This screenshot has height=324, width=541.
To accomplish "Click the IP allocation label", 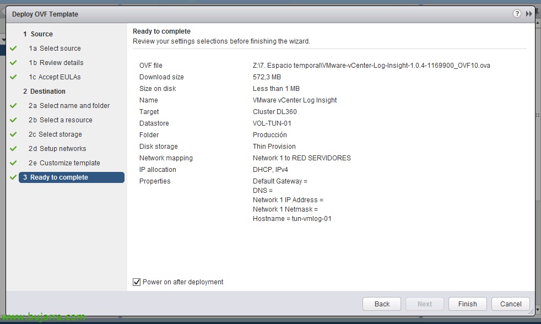I will 158,169.
